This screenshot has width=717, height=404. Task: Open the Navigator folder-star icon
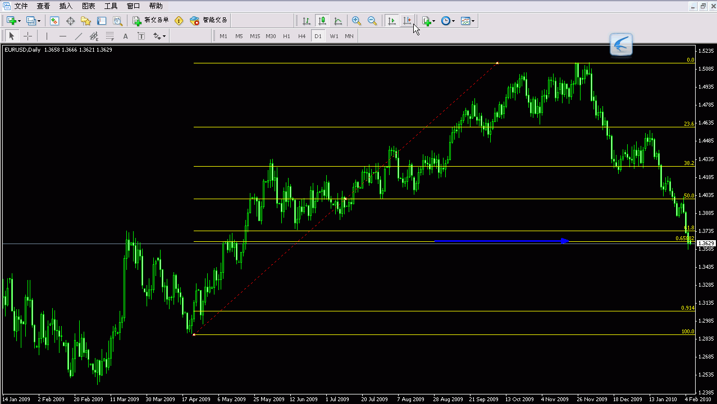pyautogui.click(x=86, y=21)
